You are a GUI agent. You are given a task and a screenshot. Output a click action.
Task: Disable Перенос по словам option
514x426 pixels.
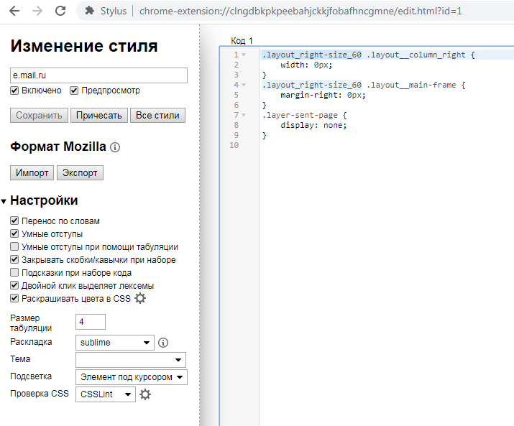point(14,221)
